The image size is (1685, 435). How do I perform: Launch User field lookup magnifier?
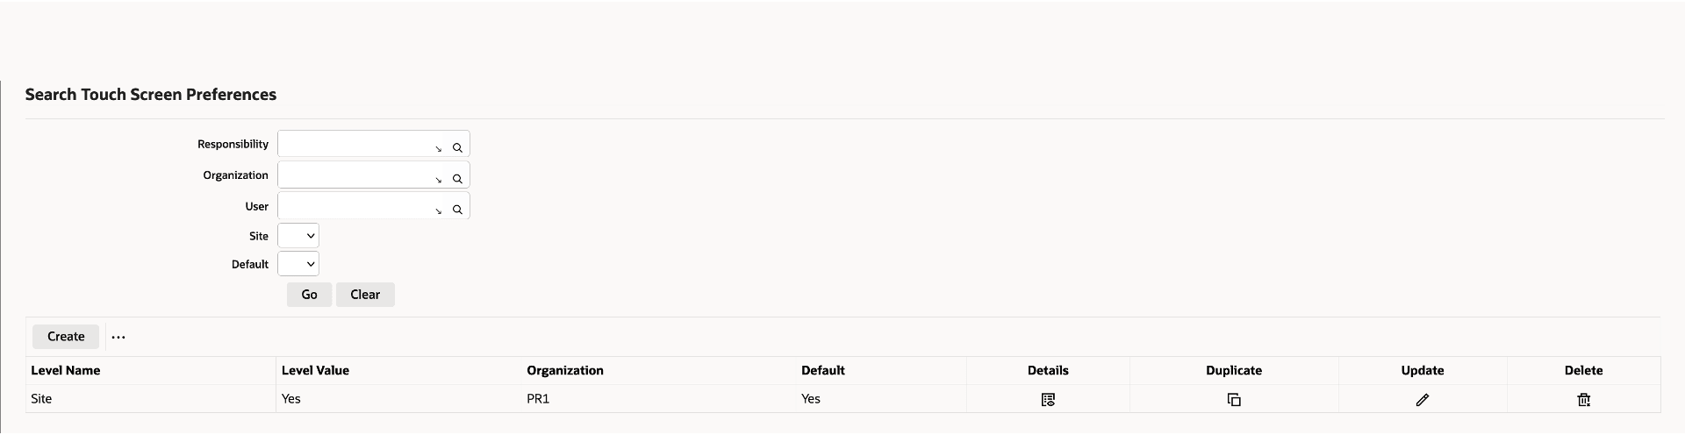[x=457, y=210]
